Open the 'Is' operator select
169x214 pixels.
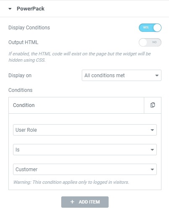point(85,150)
